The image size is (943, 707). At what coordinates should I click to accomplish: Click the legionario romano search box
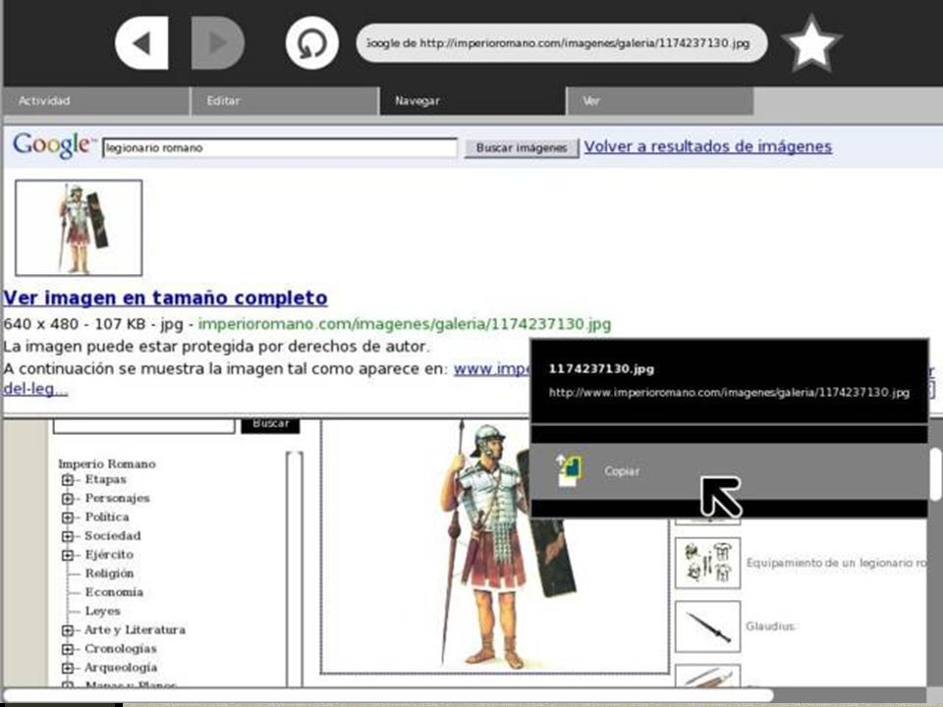280,148
